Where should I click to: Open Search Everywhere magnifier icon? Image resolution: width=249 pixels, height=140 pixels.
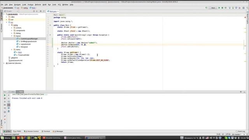click(247, 8)
